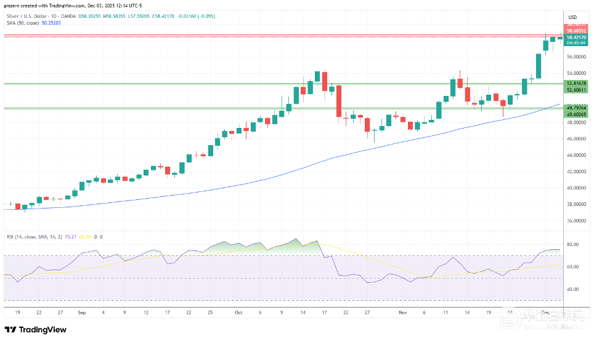The width and height of the screenshot is (594, 342).
Task: Click the green 49.79364 support price label
Action: (577, 107)
